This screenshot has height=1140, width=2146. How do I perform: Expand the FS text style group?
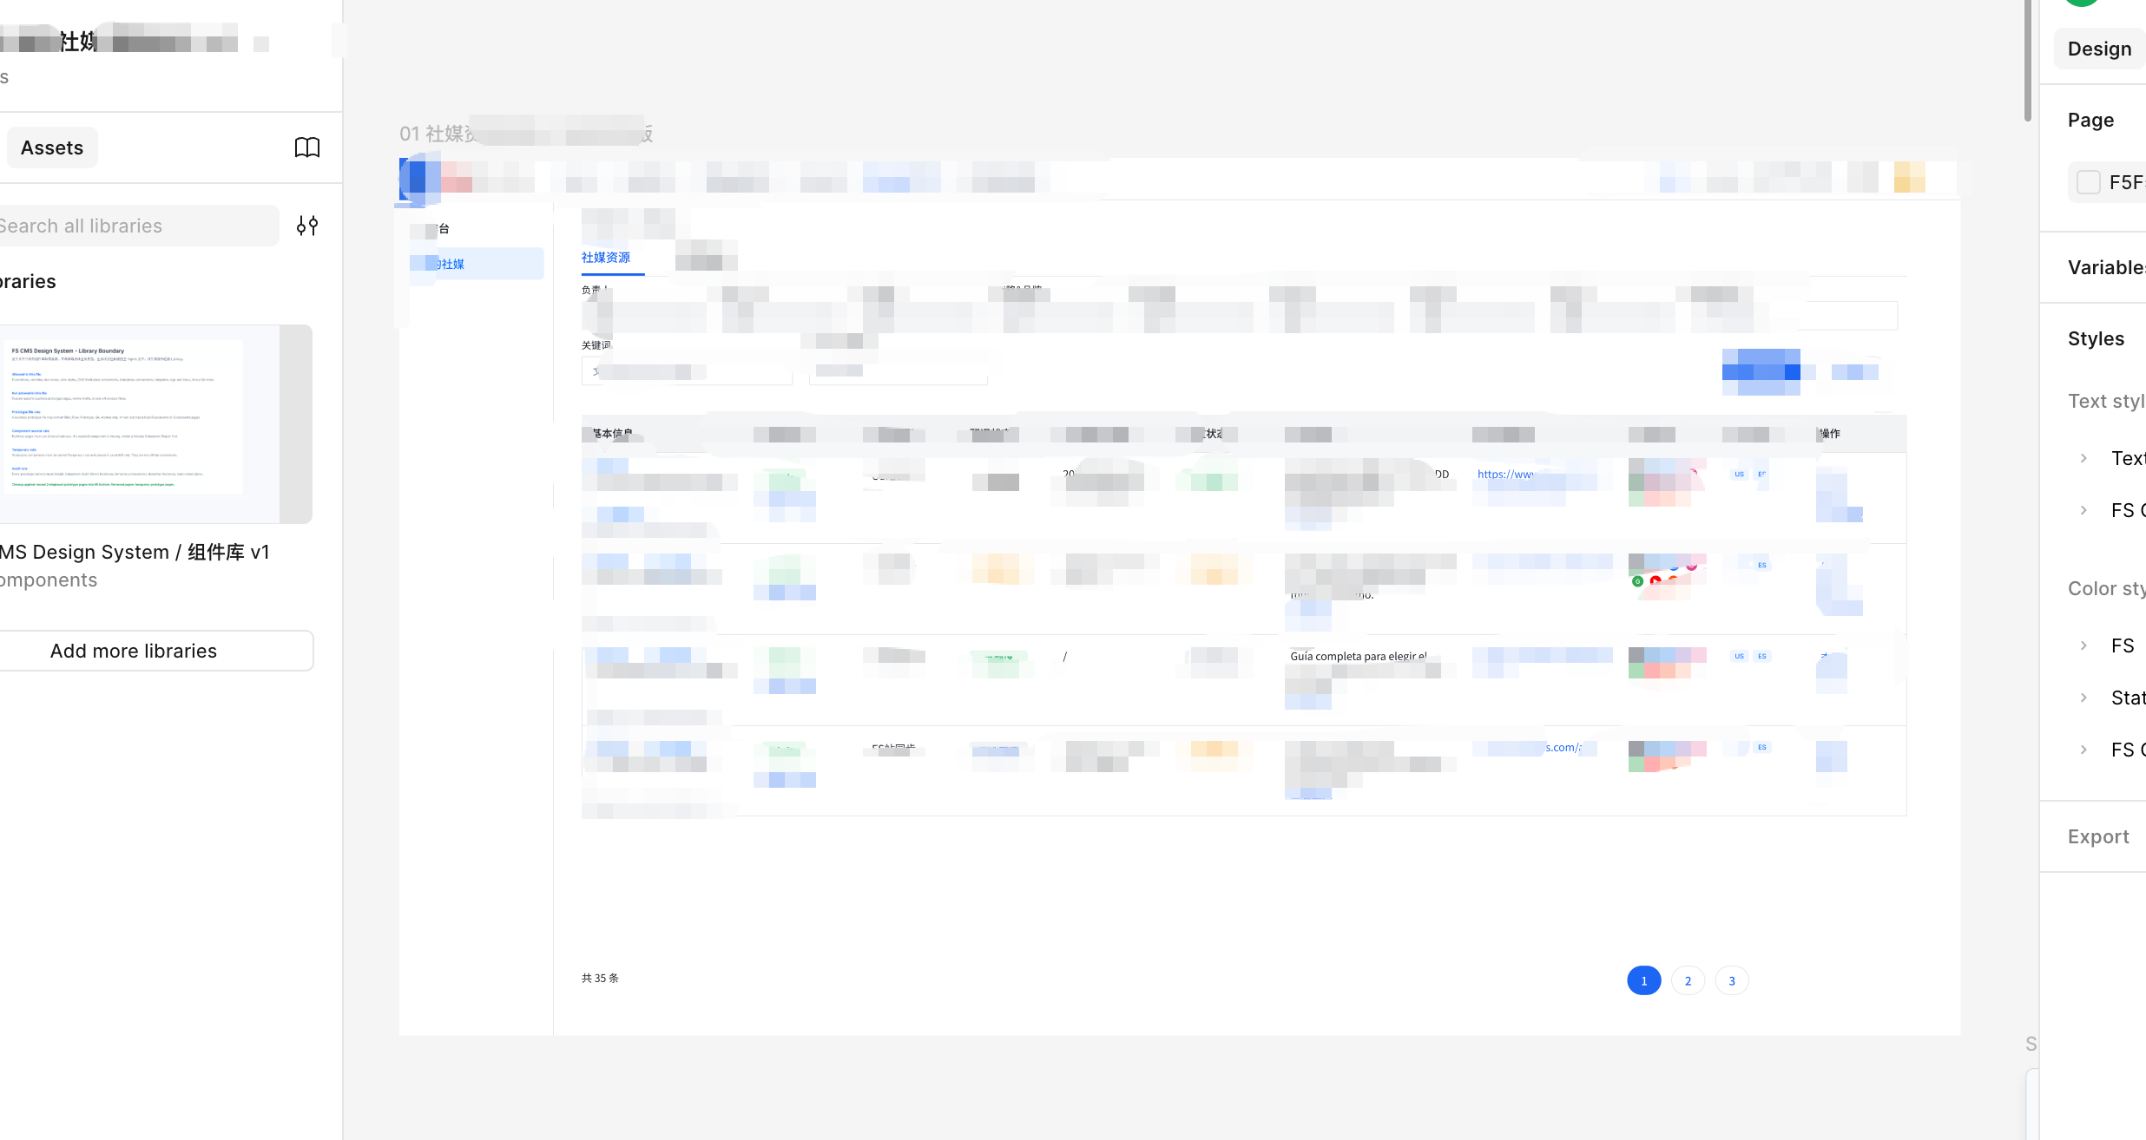tap(2083, 510)
